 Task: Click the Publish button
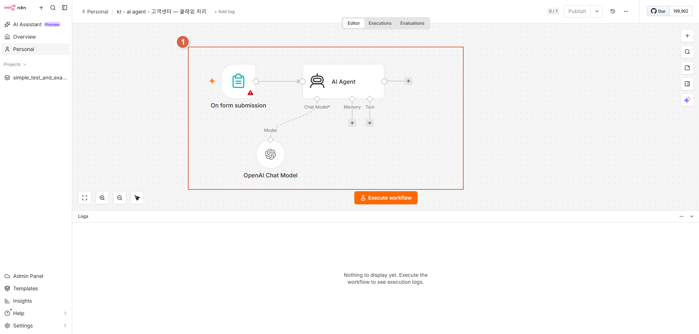[x=577, y=11]
